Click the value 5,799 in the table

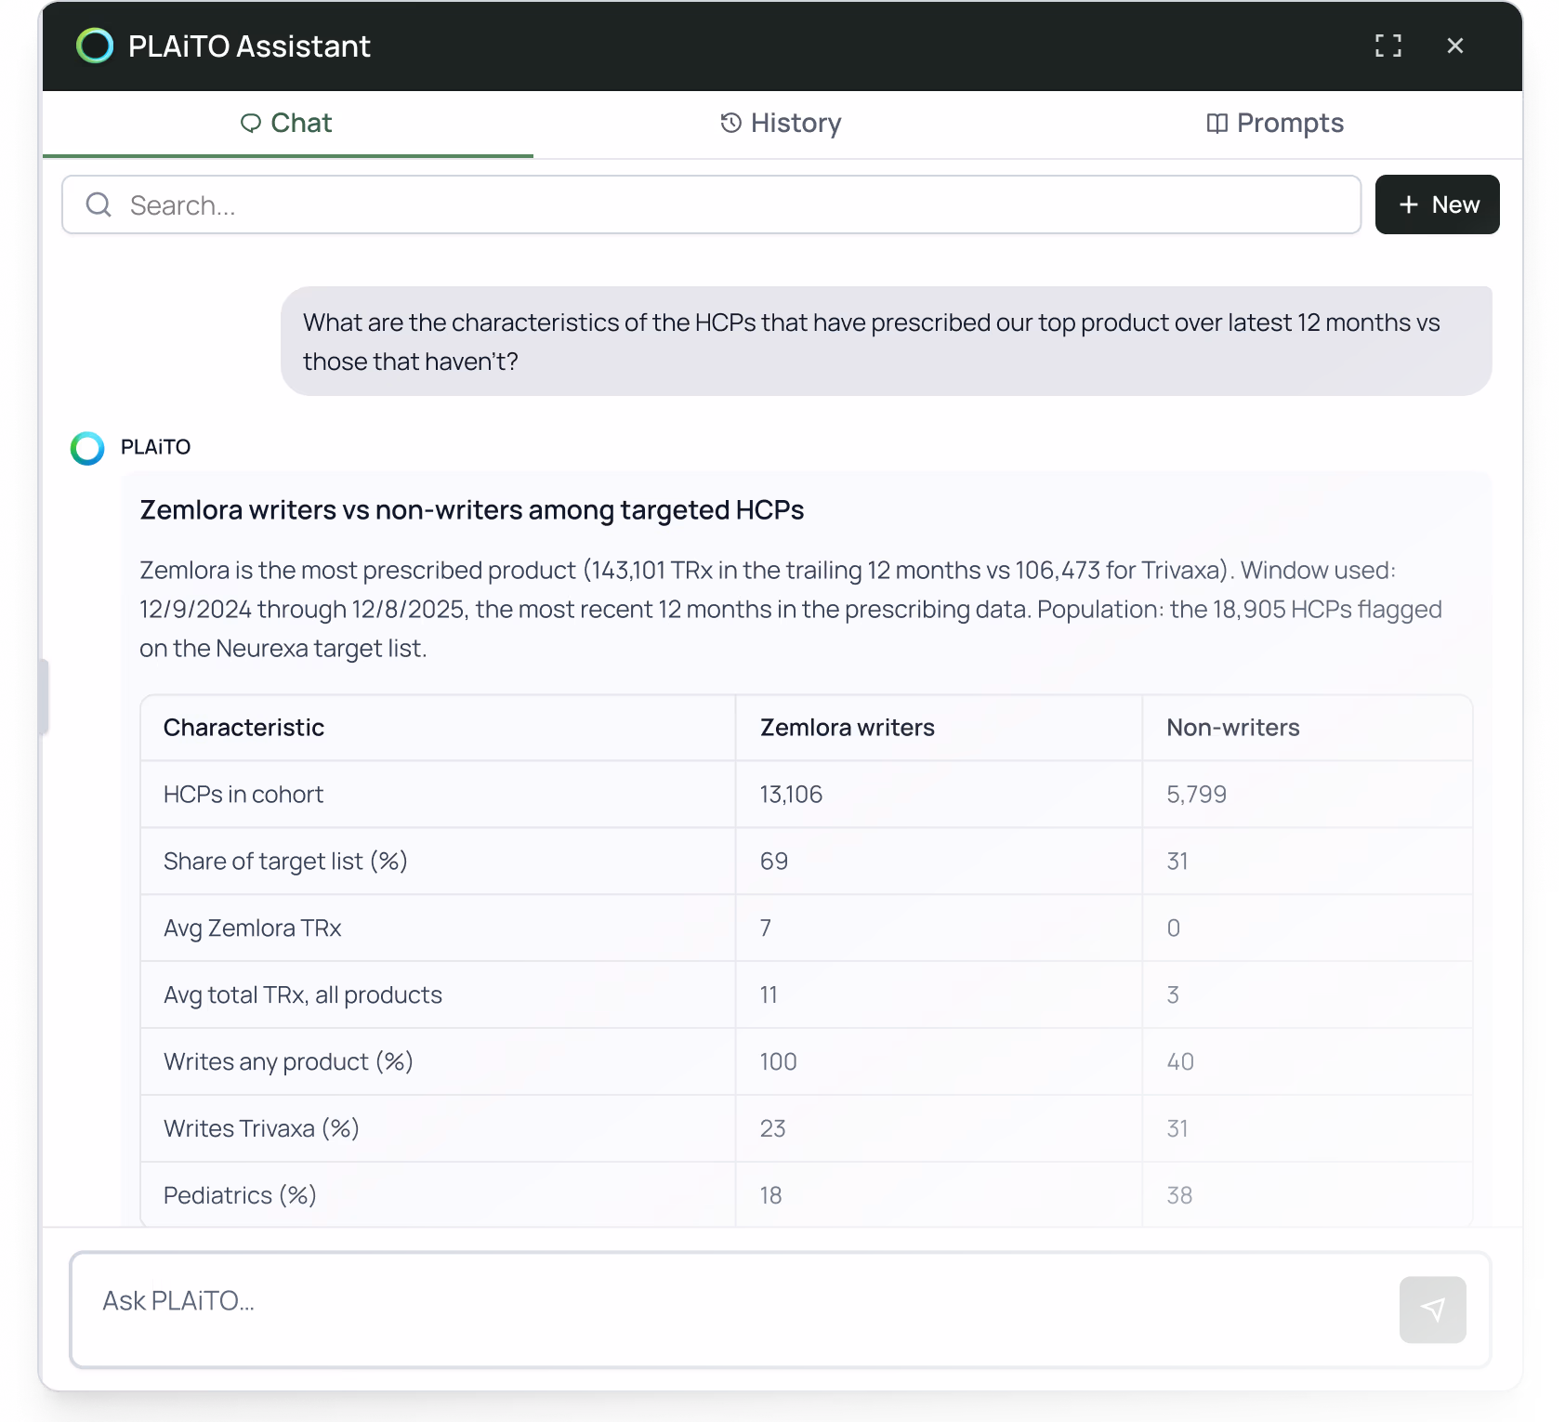1197,795
